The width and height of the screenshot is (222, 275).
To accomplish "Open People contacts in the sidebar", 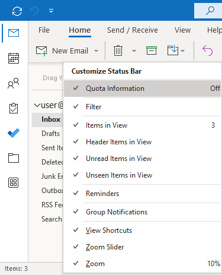I will 14,83.
